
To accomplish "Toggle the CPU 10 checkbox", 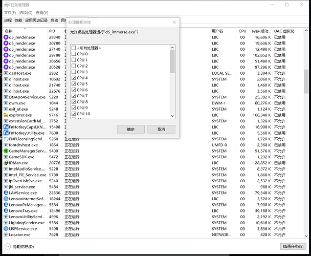I will coord(74,114).
